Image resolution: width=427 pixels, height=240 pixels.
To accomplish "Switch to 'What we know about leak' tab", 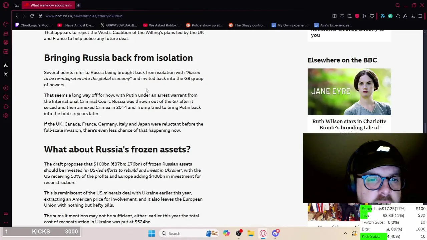I will 48,5.
